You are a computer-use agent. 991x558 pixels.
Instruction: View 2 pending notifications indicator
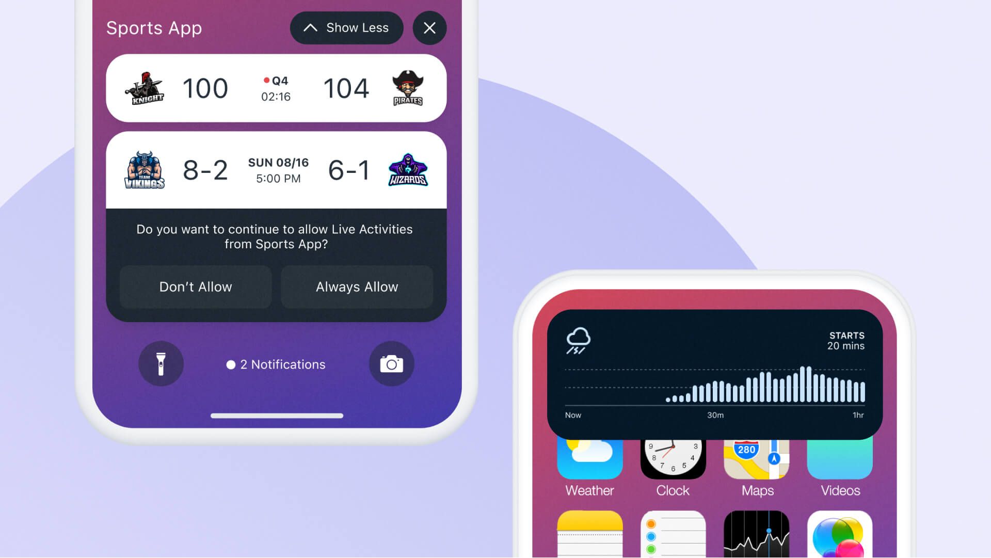276,364
